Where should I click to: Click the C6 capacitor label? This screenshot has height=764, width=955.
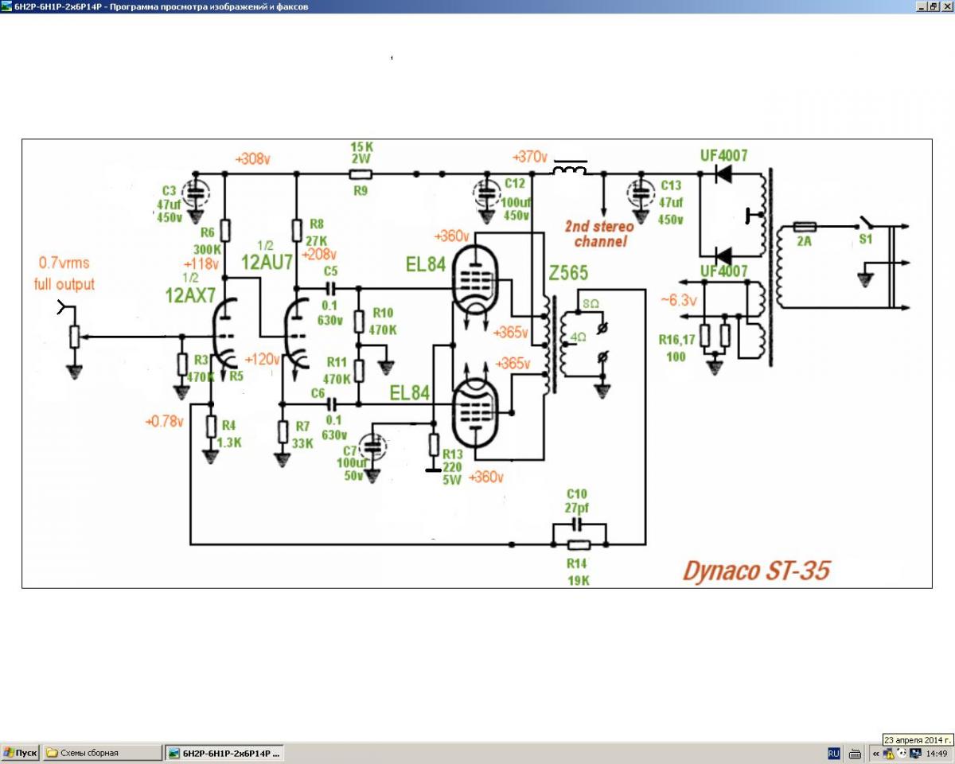(x=318, y=392)
